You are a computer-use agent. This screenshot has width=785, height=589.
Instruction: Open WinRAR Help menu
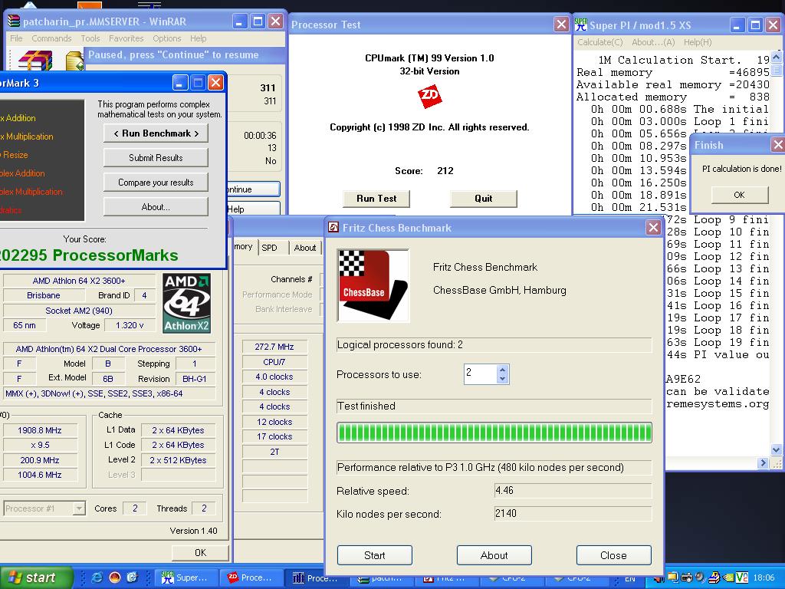tap(199, 38)
